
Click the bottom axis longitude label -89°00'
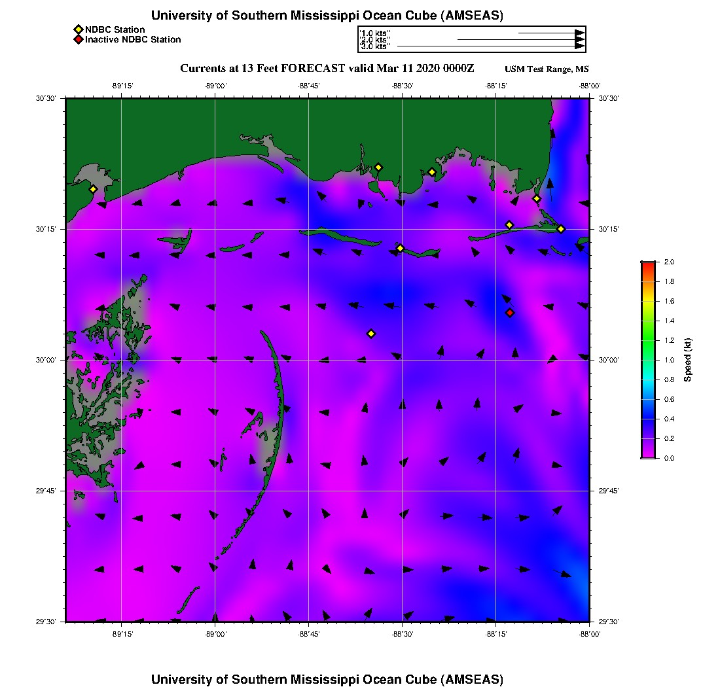point(215,634)
